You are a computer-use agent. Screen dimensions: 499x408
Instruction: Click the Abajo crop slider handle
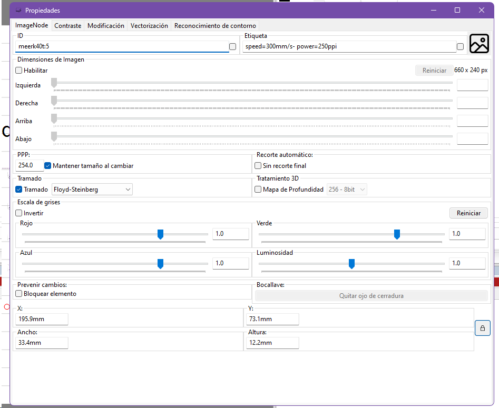(54, 137)
